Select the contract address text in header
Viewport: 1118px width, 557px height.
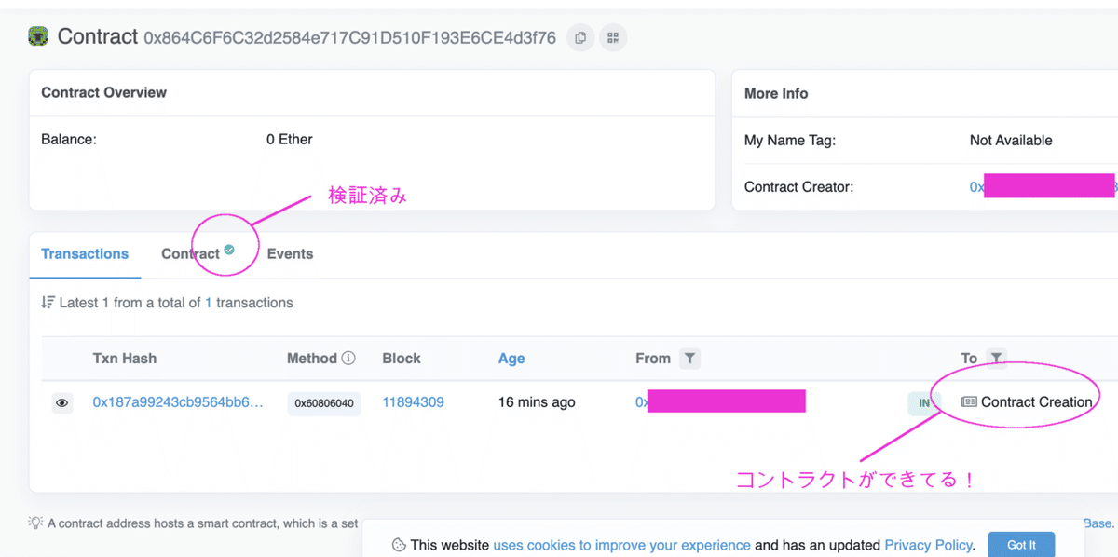pos(349,37)
